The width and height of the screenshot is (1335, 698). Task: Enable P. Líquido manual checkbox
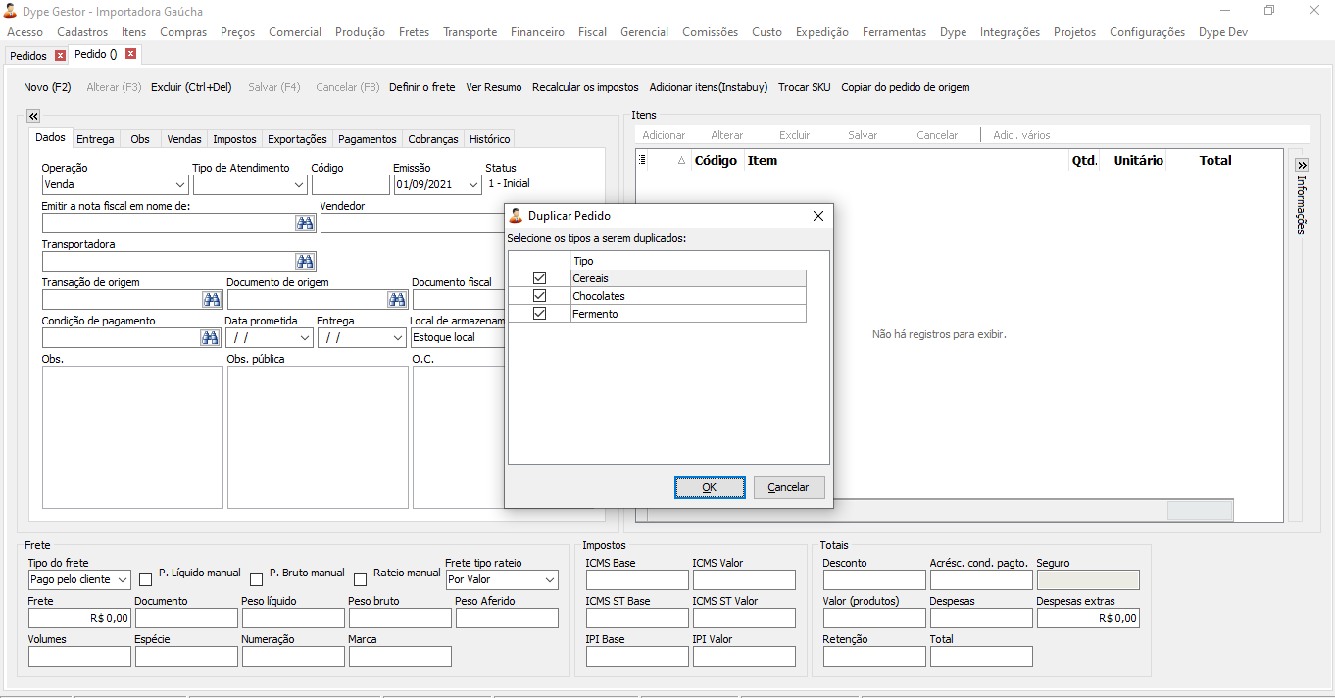pos(146,579)
